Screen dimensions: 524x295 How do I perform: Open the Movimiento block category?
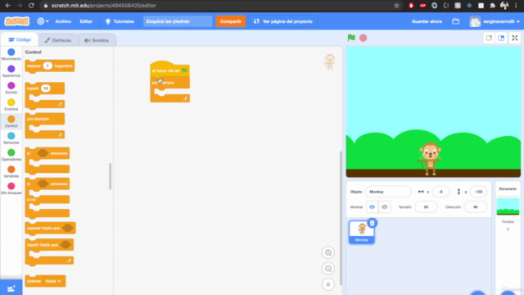11,55
